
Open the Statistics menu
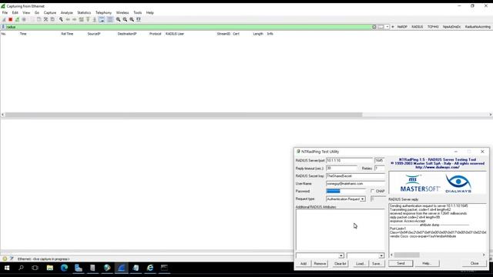pos(84,12)
